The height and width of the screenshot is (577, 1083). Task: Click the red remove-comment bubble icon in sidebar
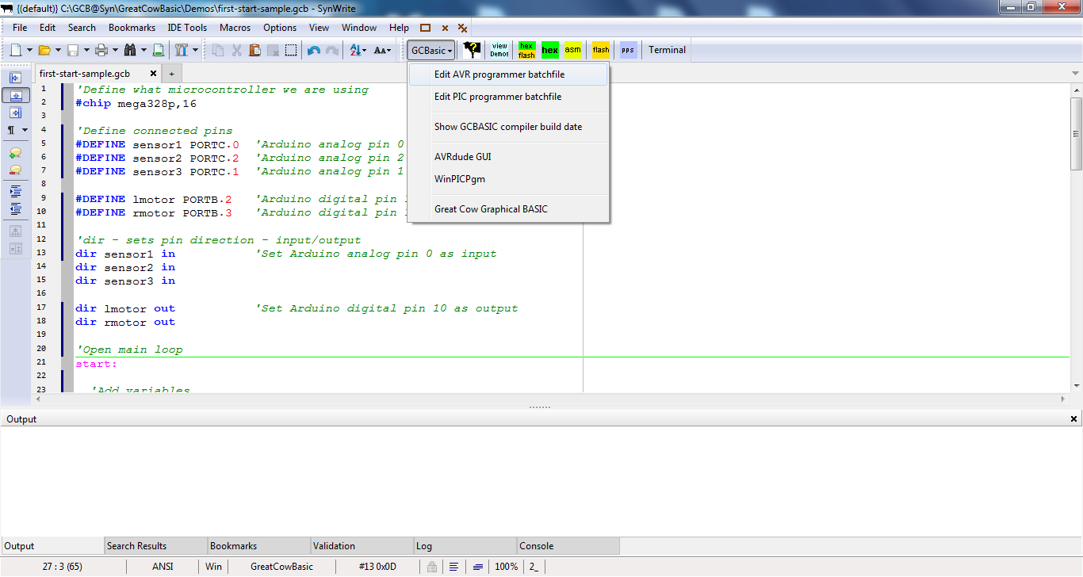pyautogui.click(x=16, y=169)
